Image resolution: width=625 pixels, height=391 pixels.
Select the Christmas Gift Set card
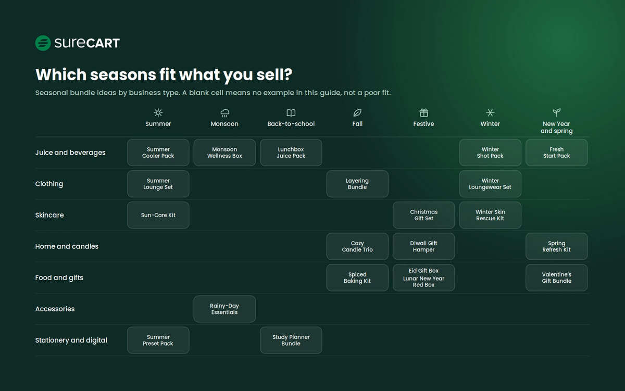424,215
